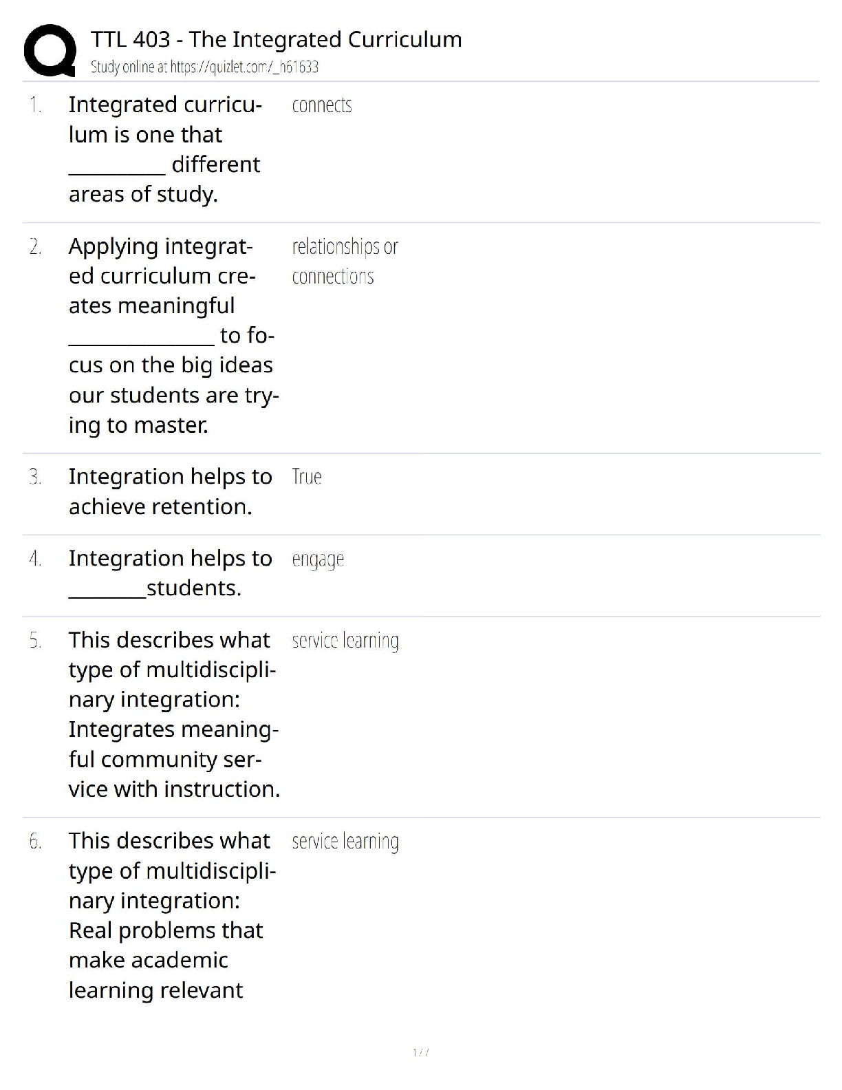Select item 6's "service learning" answer
Viewport: 842px width, 1090px height.
tap(345, 842)
